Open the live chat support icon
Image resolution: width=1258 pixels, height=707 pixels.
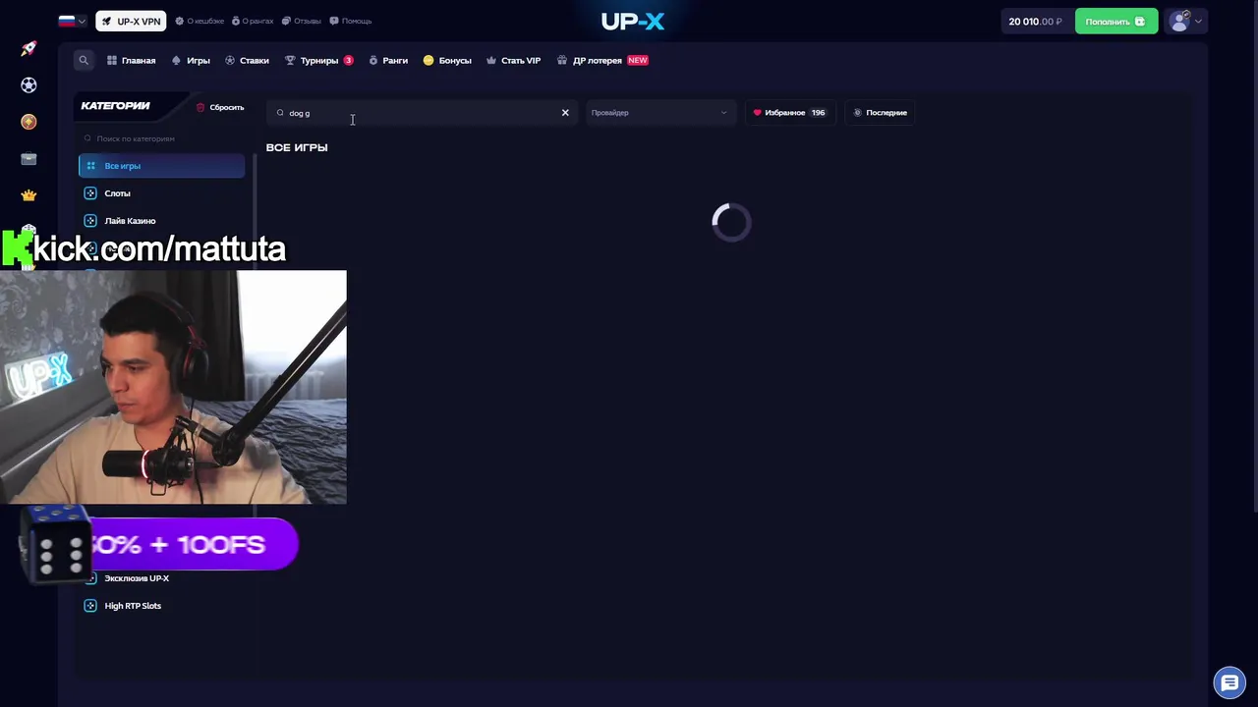(1229, 682)
